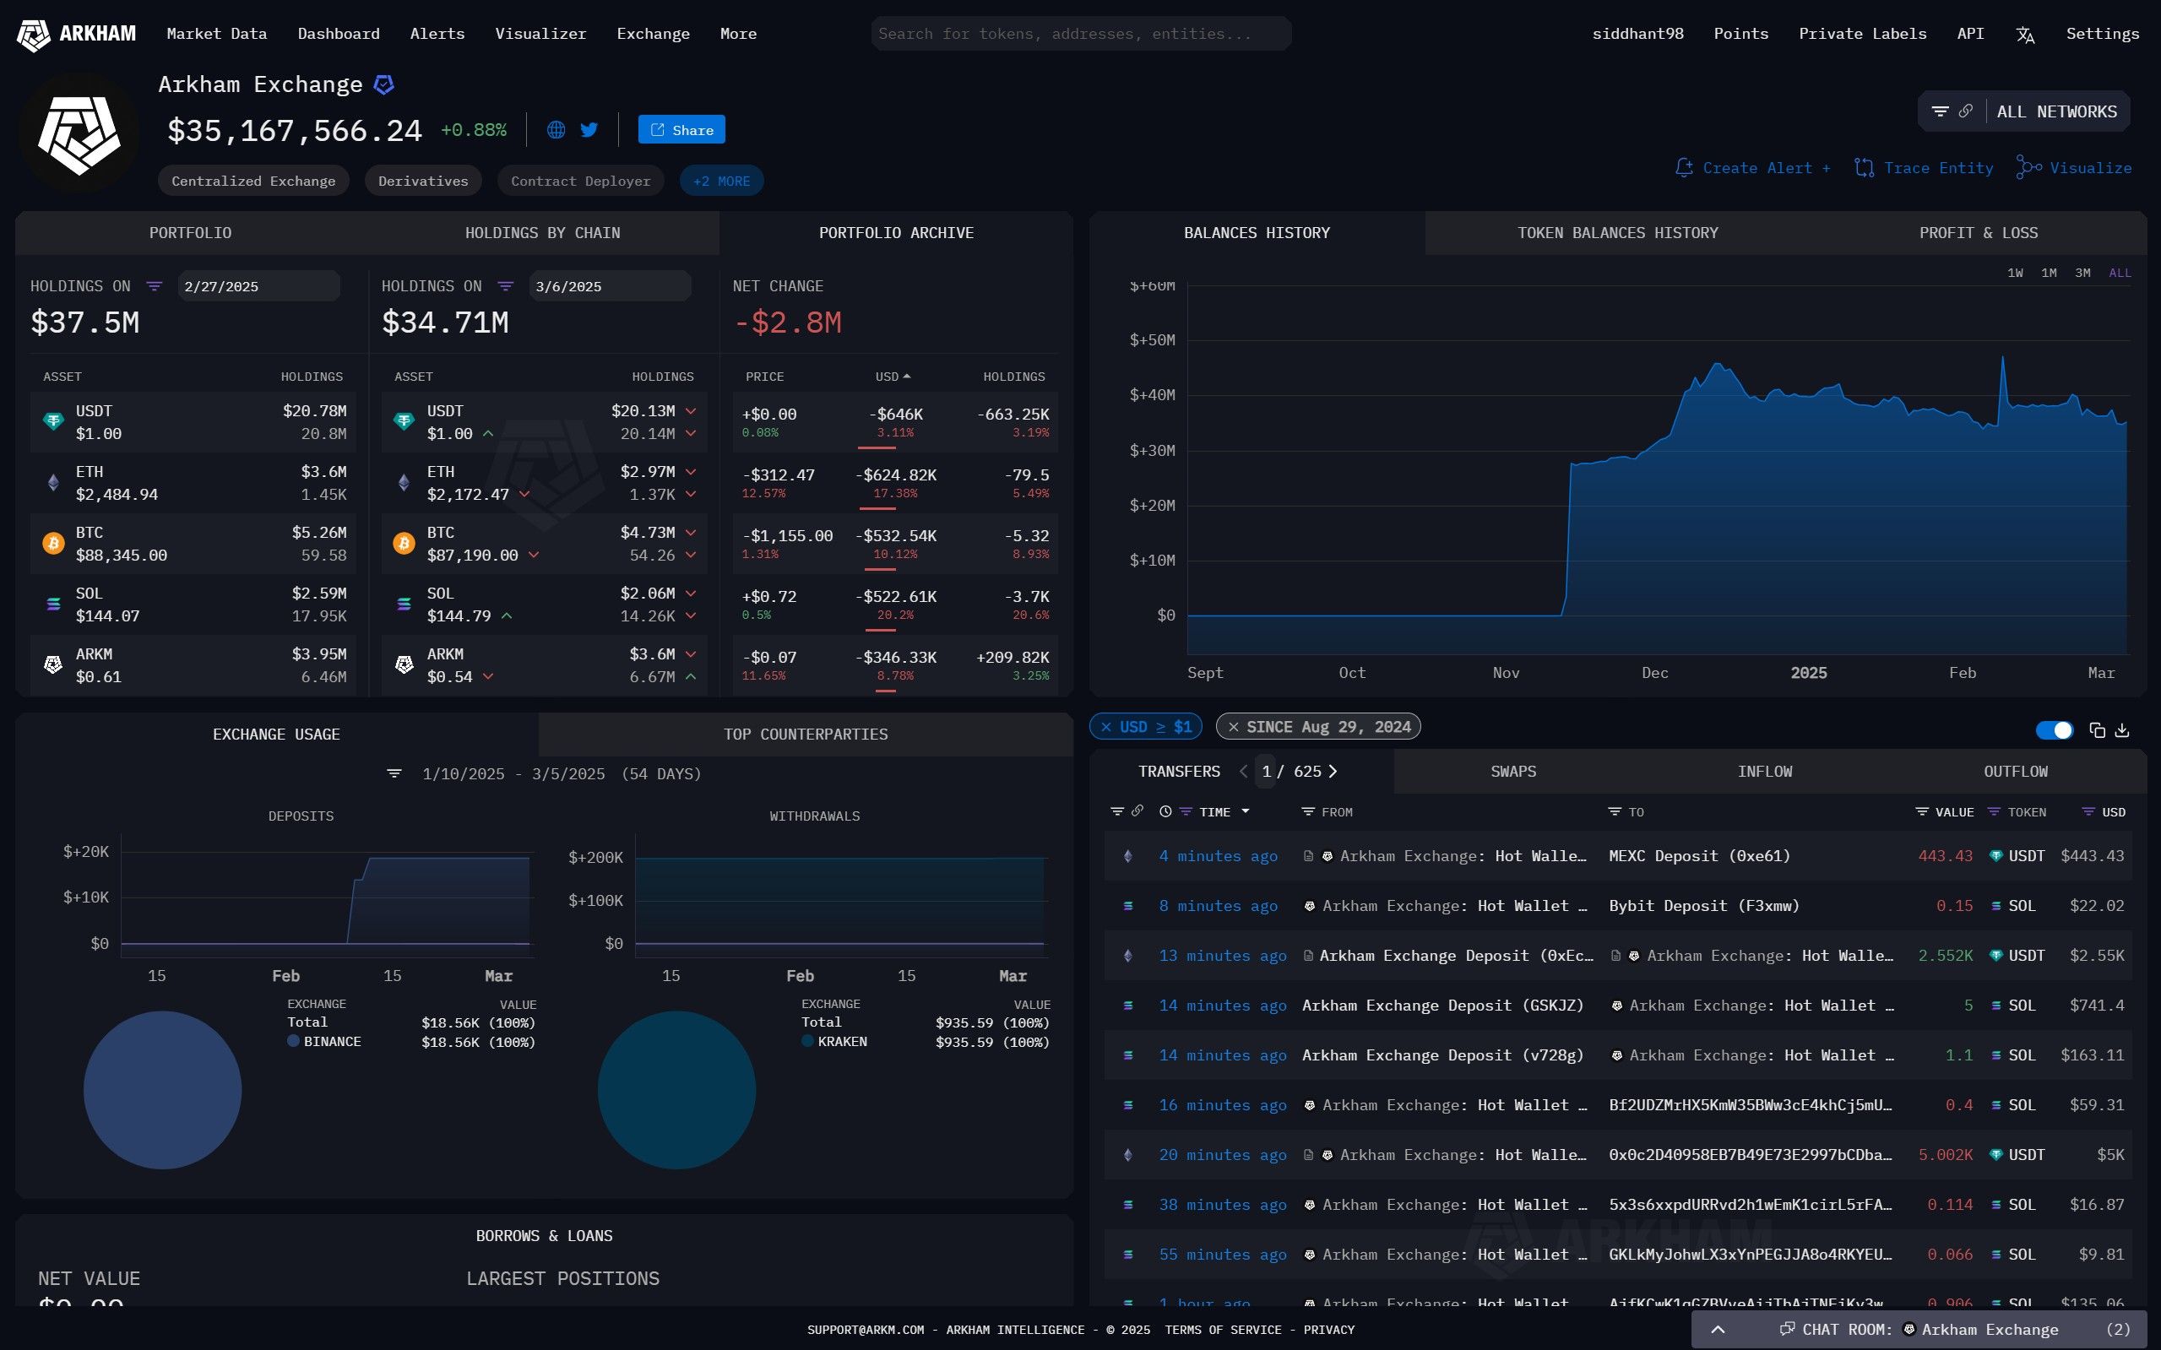Copy transfers using the copy icon
This screenshot has width=2161, height=1350.
point(2097,730)
